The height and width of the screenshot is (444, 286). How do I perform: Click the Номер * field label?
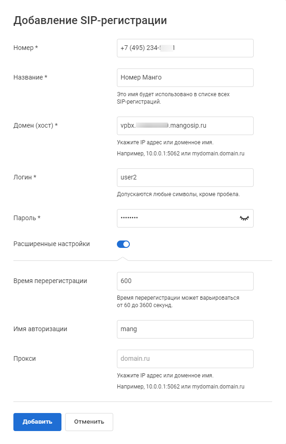tap(25, 48)
